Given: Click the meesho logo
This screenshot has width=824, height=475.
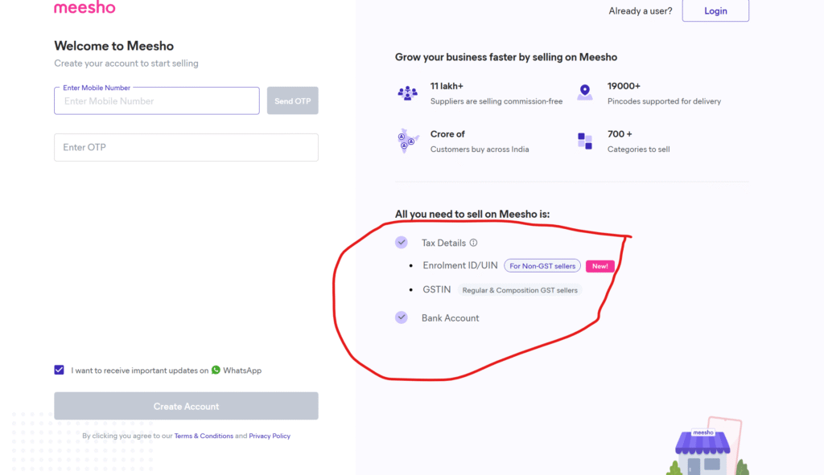Looking at the screenshot, I should 84,8.
